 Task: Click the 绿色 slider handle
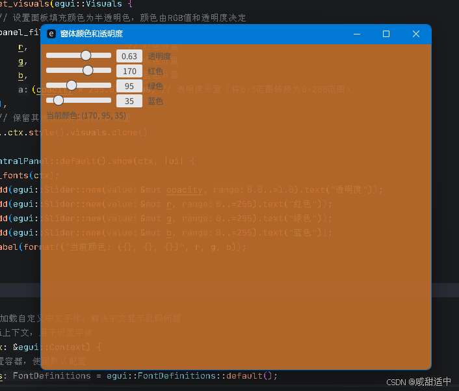(72, 85)
